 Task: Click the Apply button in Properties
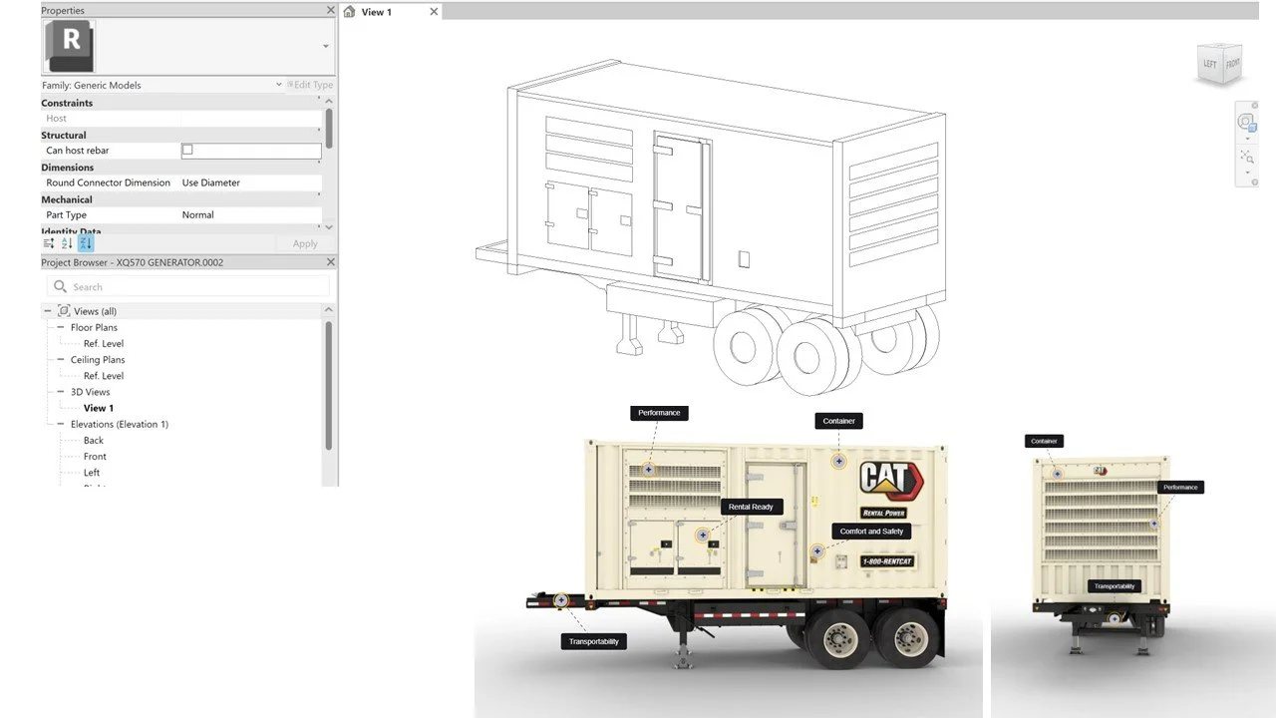305,243
